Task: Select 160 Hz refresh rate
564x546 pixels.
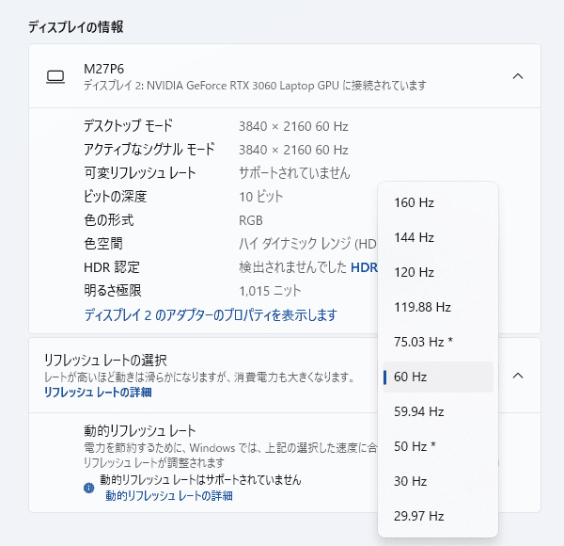Action: coord(414,202)
